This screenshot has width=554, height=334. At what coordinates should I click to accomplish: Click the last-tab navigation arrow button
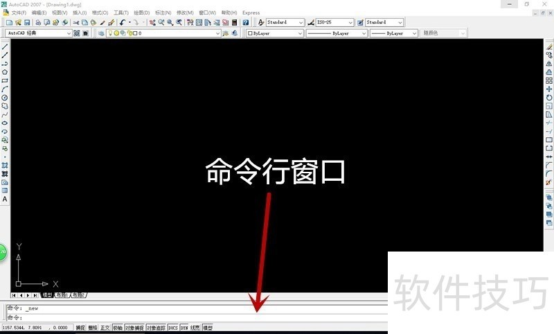[x=35, y=295]
